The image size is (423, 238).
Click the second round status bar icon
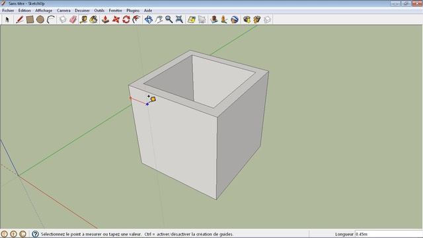pyautogui.click(x=13, y=234)
